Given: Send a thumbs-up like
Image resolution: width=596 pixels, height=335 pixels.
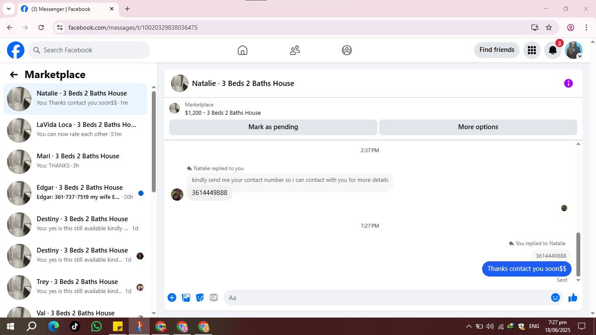Looking at the screenshot, I should point(573,297).
